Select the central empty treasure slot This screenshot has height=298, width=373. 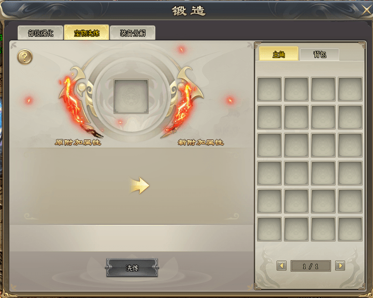[131, 96]
